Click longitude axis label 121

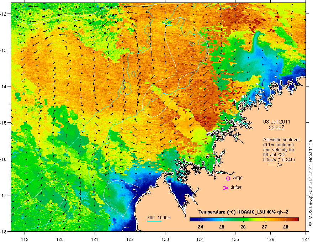[95, 239]
